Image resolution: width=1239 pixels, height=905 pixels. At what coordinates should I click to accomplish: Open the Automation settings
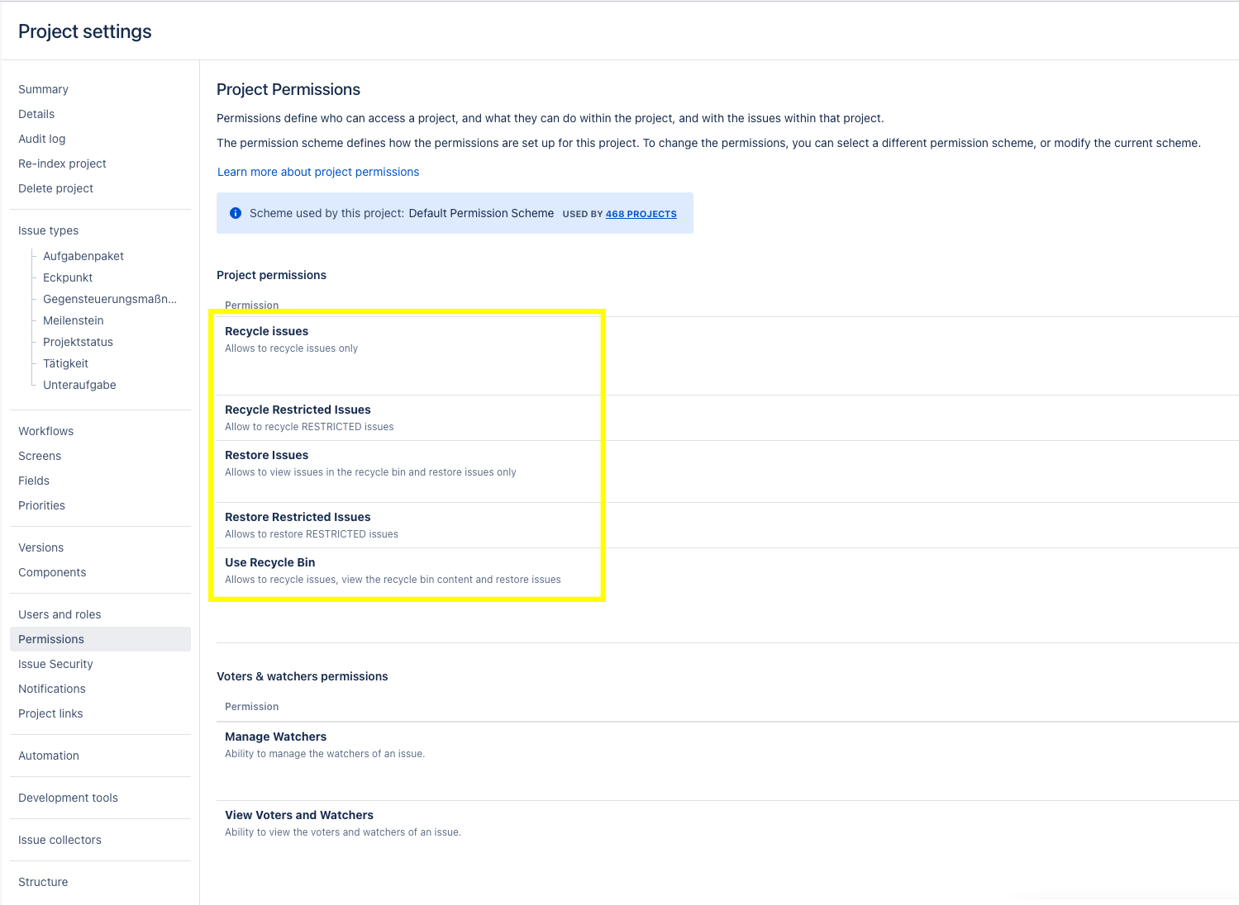pos(49,756)
